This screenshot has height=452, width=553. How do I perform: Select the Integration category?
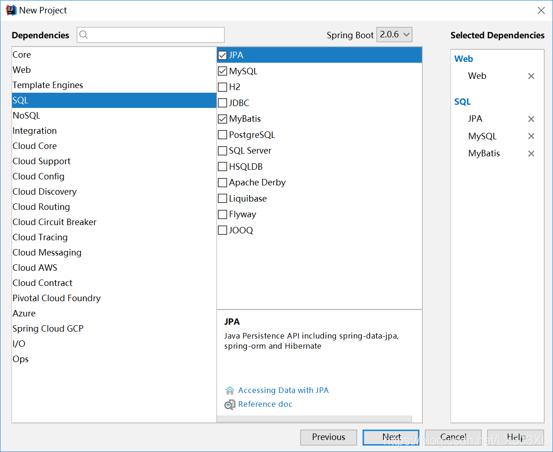(114, 131)
